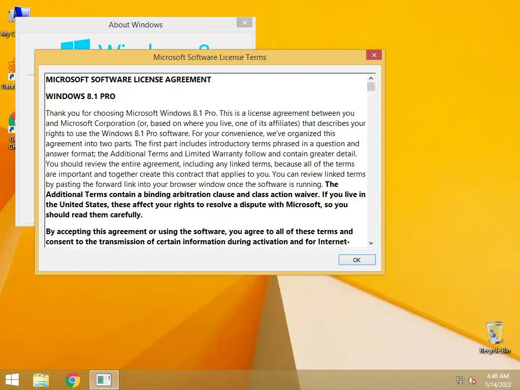The image size is (520, 390).
Task: Click the paragraph beginning 'Thank you for choosing'
Action: 206,164
